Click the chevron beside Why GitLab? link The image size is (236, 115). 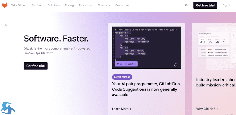pos(217,109)
